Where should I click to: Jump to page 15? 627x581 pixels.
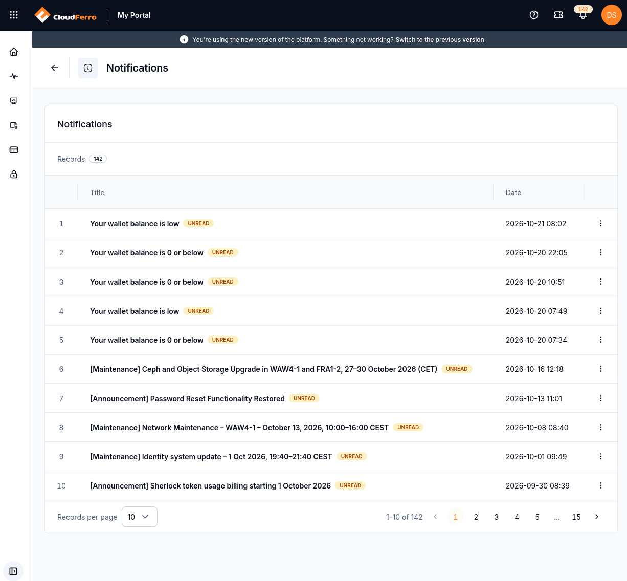pyautogui.click(x=576, y=517)
